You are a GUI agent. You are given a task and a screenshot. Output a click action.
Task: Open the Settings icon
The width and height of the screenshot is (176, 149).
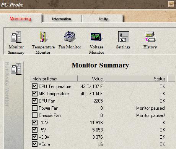[123, 37]
